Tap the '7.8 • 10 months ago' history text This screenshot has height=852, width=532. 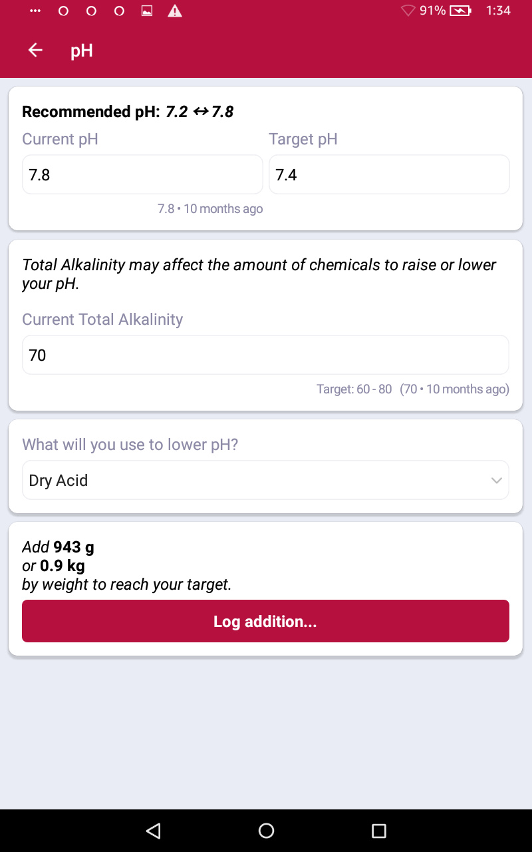point(210,209)
